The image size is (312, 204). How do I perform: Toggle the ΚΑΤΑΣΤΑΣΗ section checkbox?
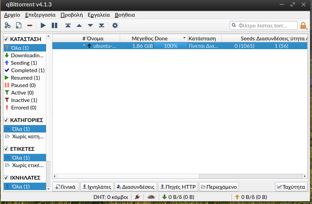[x=6, y=39]
